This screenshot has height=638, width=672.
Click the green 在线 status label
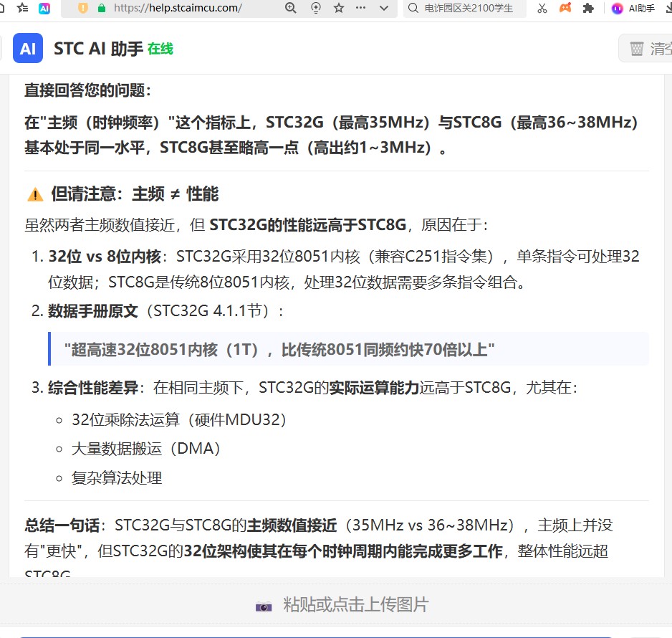coord(160,49)
